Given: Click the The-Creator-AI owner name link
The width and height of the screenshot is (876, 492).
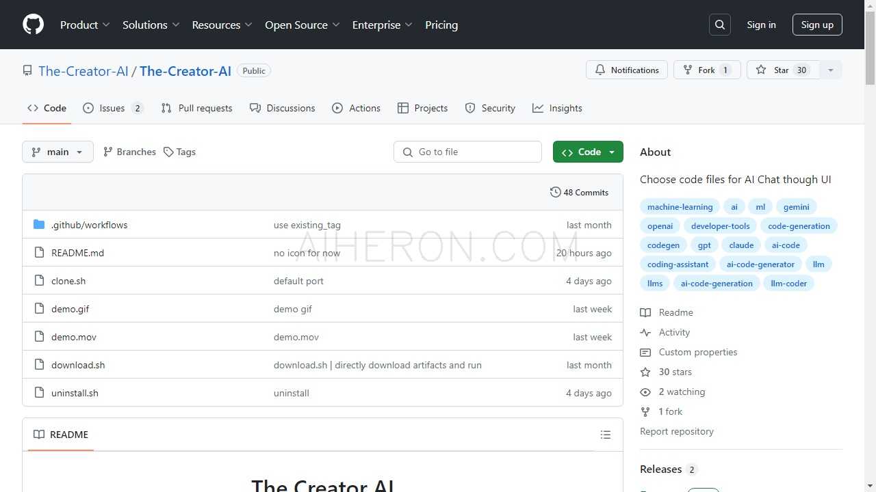Looking at the screenshot, I should [83, 71].
